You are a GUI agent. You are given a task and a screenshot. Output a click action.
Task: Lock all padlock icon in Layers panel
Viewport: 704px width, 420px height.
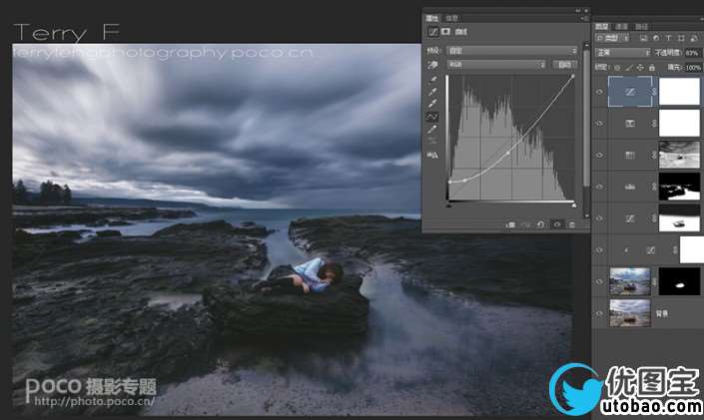pyautogui.click(x=652, y=67)
